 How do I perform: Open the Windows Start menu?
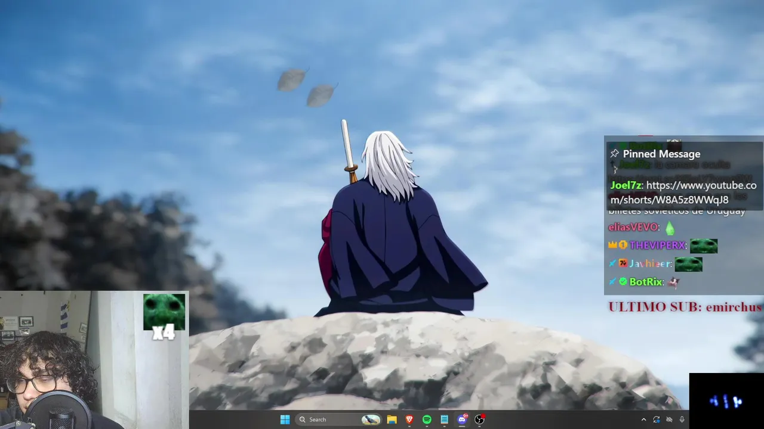point(285,419)
